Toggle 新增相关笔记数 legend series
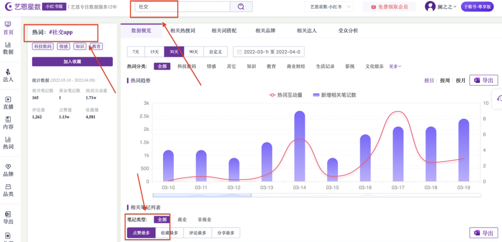The height and width of the screenshot is (242, 502). pyautogui.click(x=335, y=95)
